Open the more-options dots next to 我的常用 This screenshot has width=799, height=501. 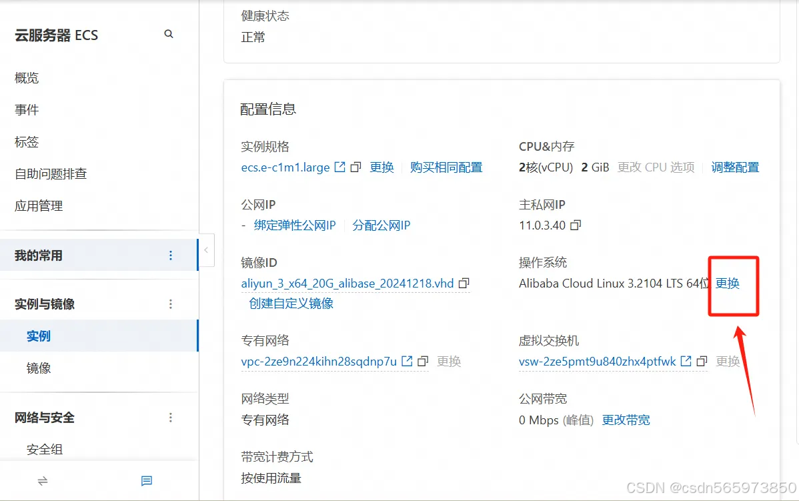pos(171,256)
